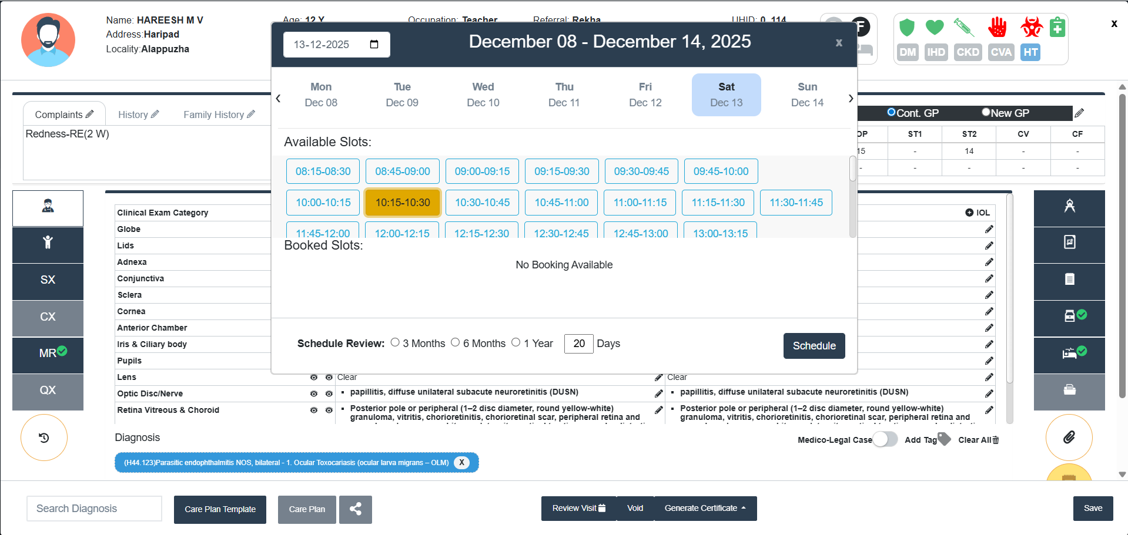Click the Schedule button
This screenshot has height=535, width=1128.
[814, 346]
